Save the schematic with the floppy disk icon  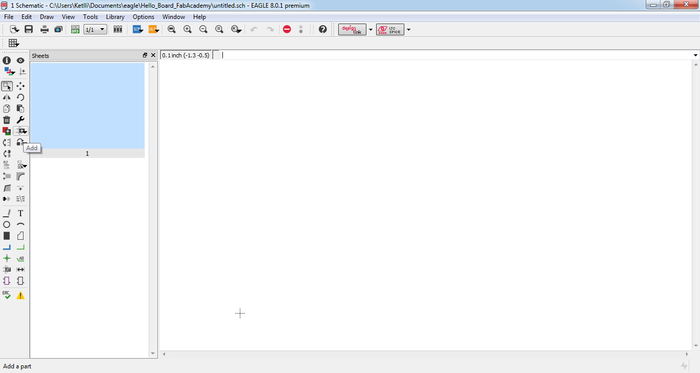coord(29,29)
